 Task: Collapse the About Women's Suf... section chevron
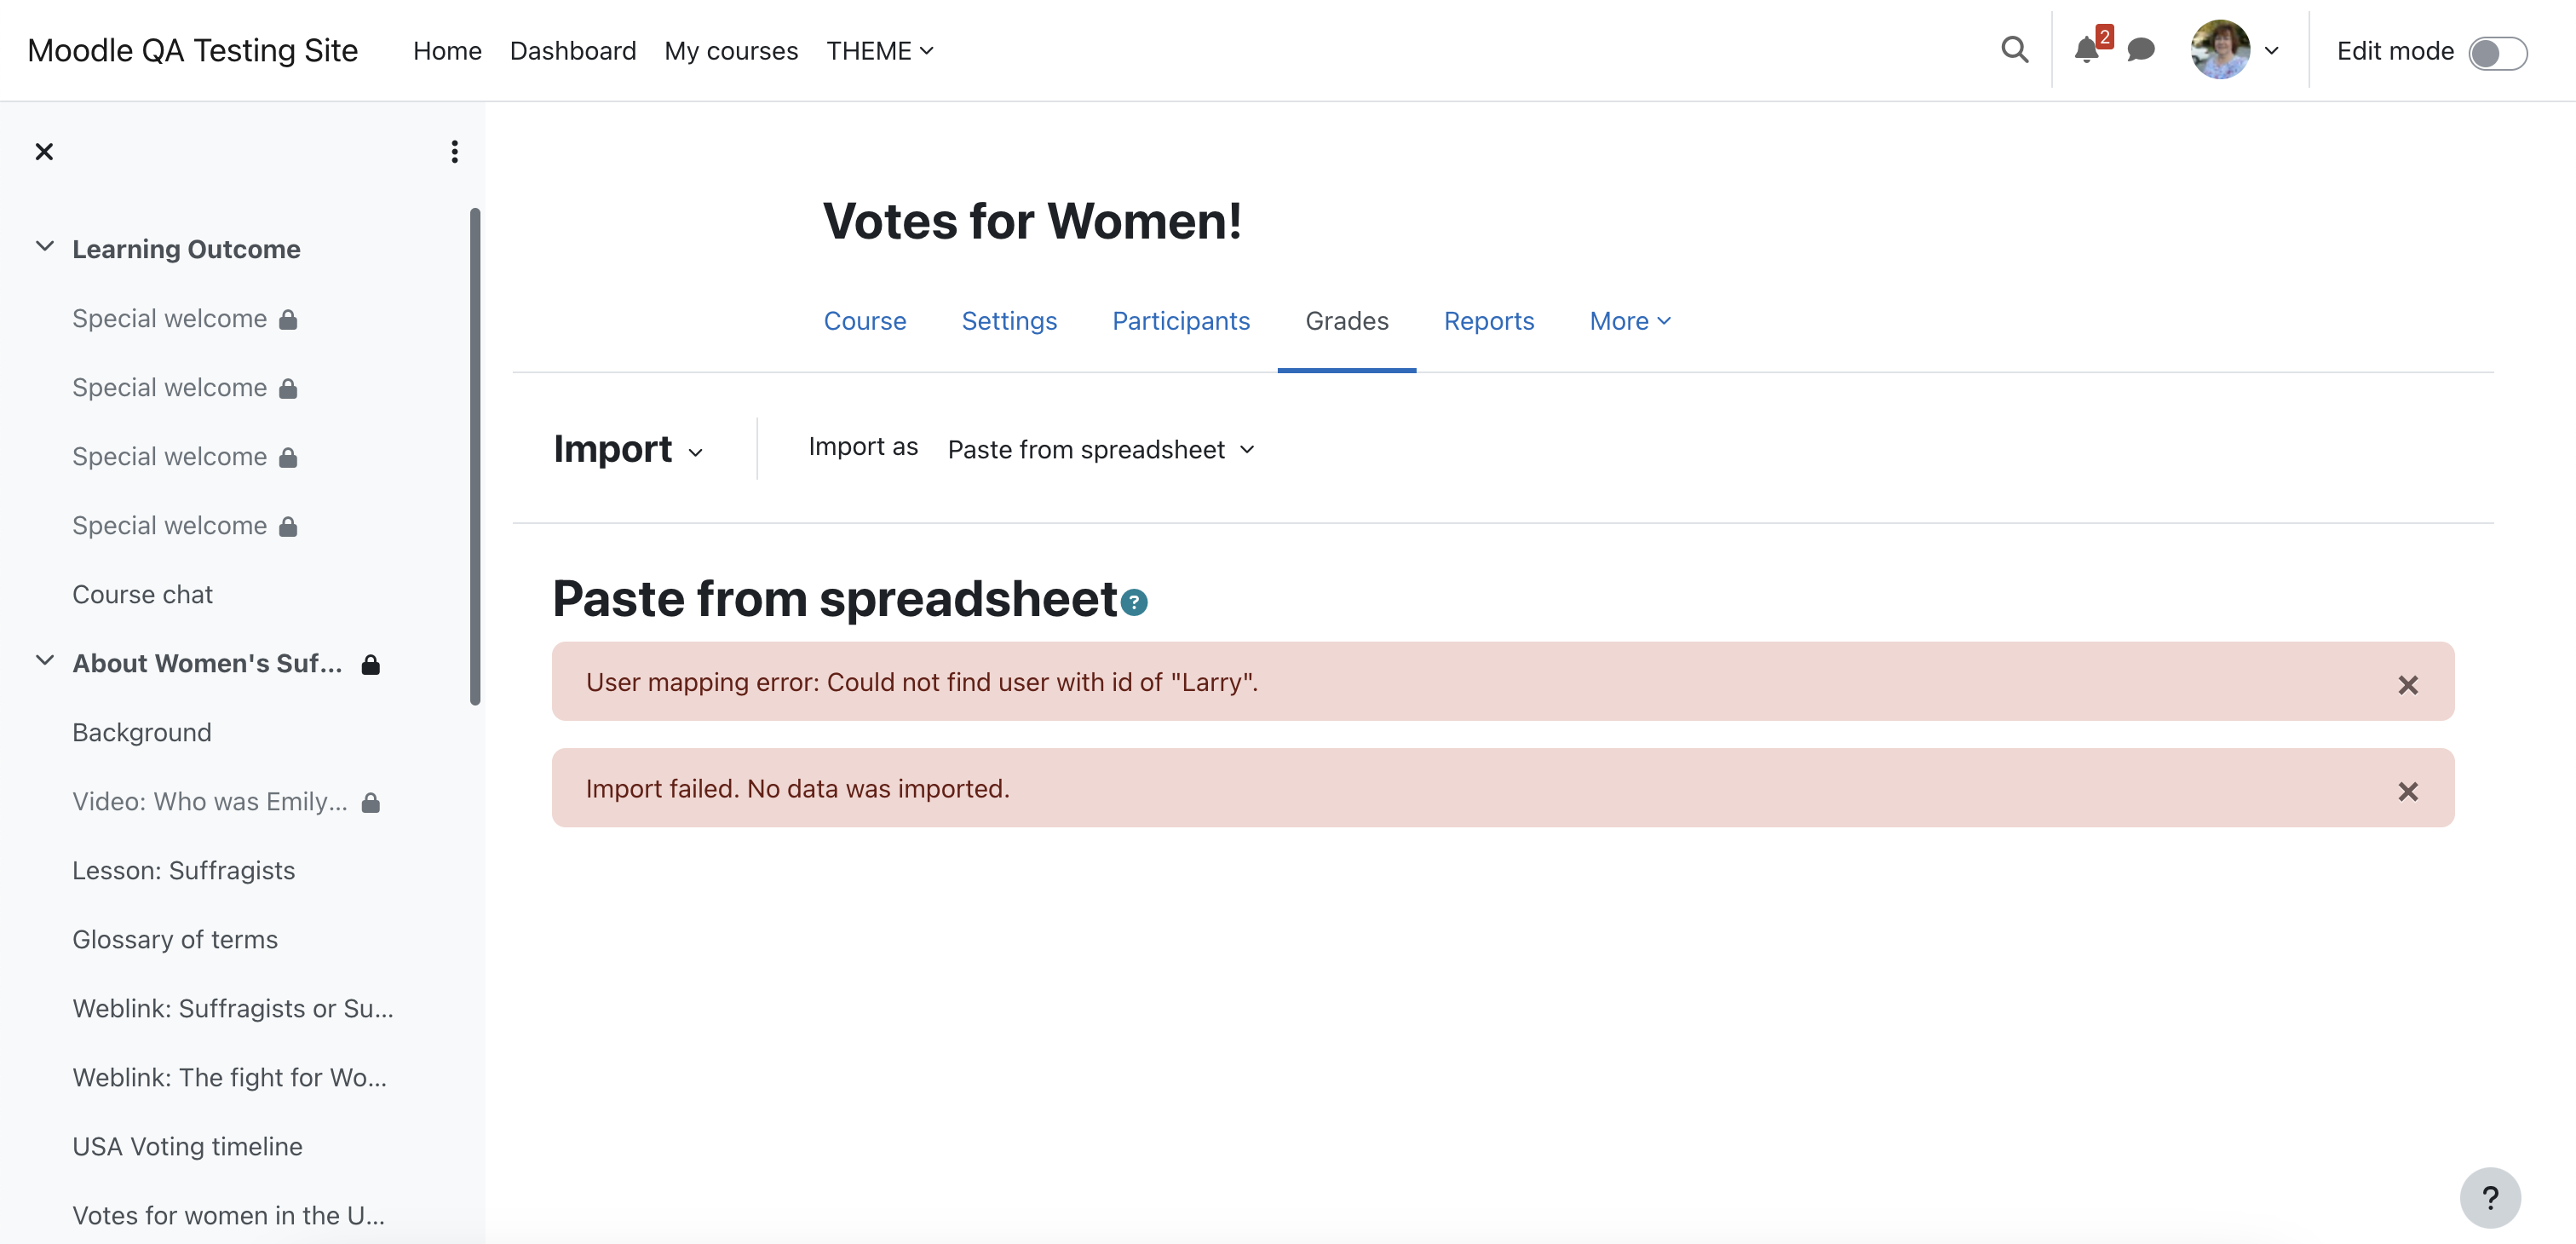(45, 660)
